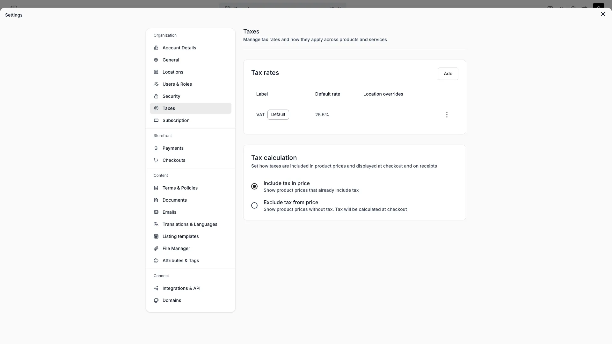
Task: Click the Security padlock icon
Action: (x=156, y=96)
